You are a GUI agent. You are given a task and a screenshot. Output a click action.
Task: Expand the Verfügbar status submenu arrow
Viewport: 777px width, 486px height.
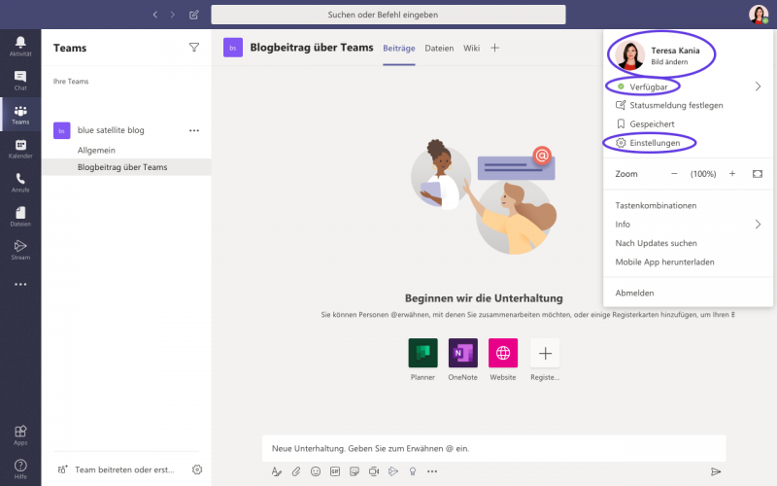pyautogui.click(x=758, y=87)
